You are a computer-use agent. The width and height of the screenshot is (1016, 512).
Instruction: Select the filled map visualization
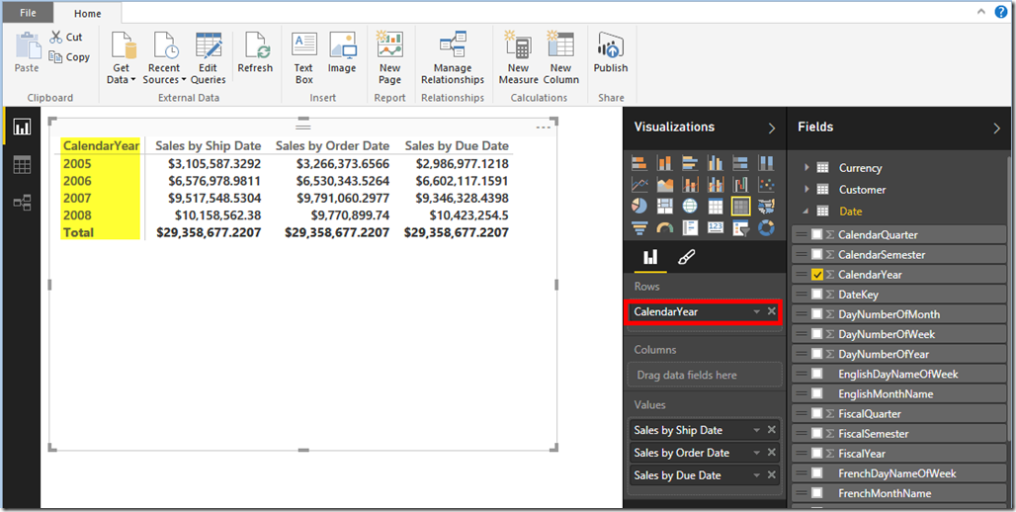766,207
